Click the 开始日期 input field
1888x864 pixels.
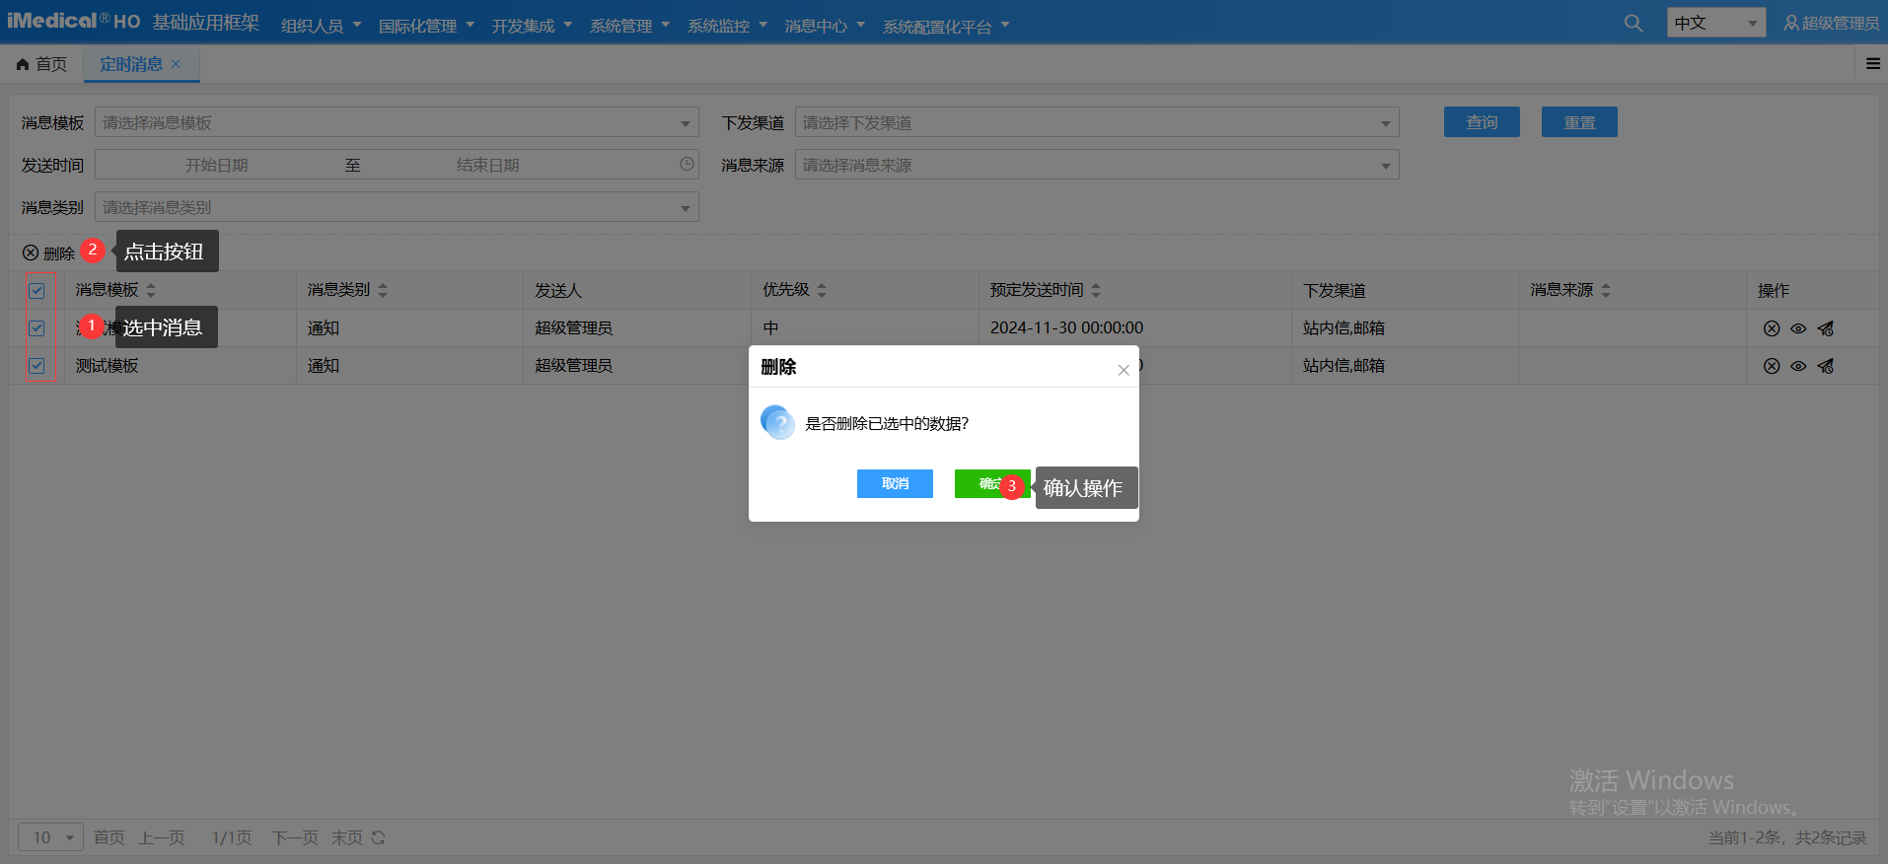[x=216, y=165]
